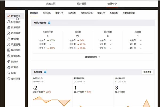
Task: Open 我的主页 top tab
Action: (51, 4)
